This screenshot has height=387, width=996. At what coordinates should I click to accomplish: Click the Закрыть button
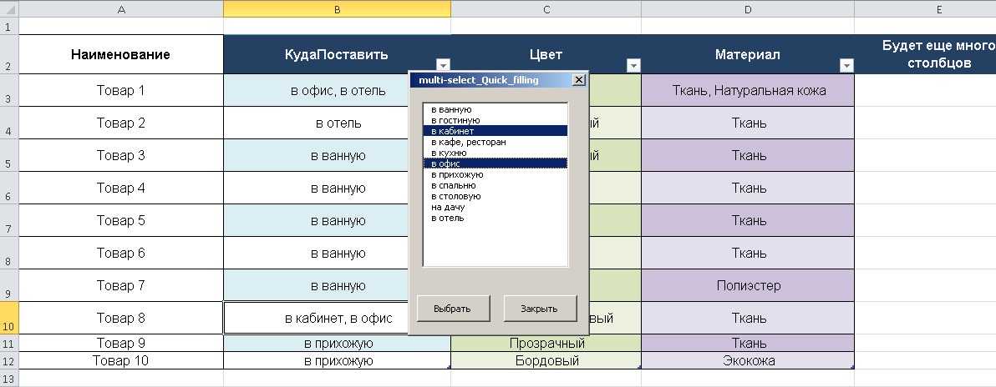click(x=540, y=309)
